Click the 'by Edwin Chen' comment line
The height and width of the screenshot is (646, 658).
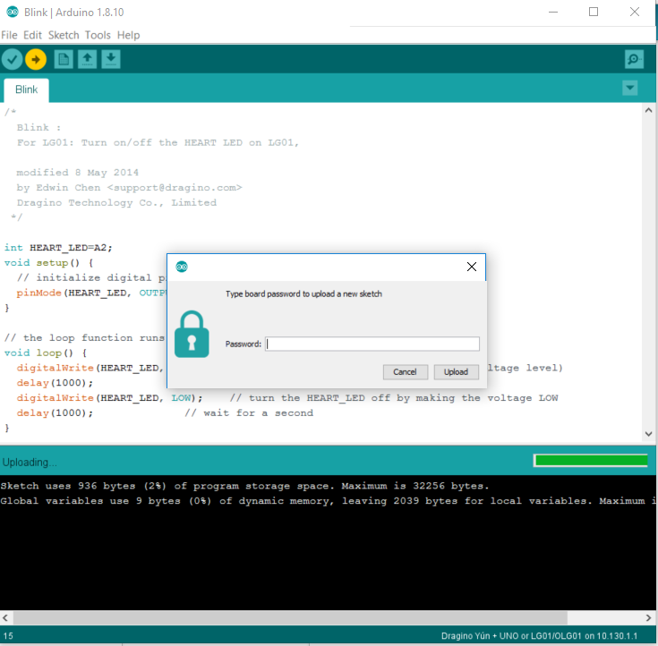pyautogui.click(x=129, y=188)
